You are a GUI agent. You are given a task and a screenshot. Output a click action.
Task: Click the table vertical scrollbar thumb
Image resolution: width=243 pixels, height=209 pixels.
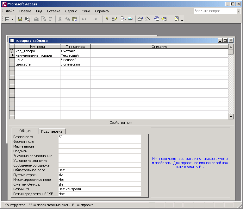click(231, 52)
